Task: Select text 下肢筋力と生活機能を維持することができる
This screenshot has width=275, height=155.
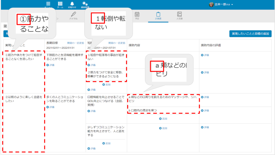Action: pos(65,57)
